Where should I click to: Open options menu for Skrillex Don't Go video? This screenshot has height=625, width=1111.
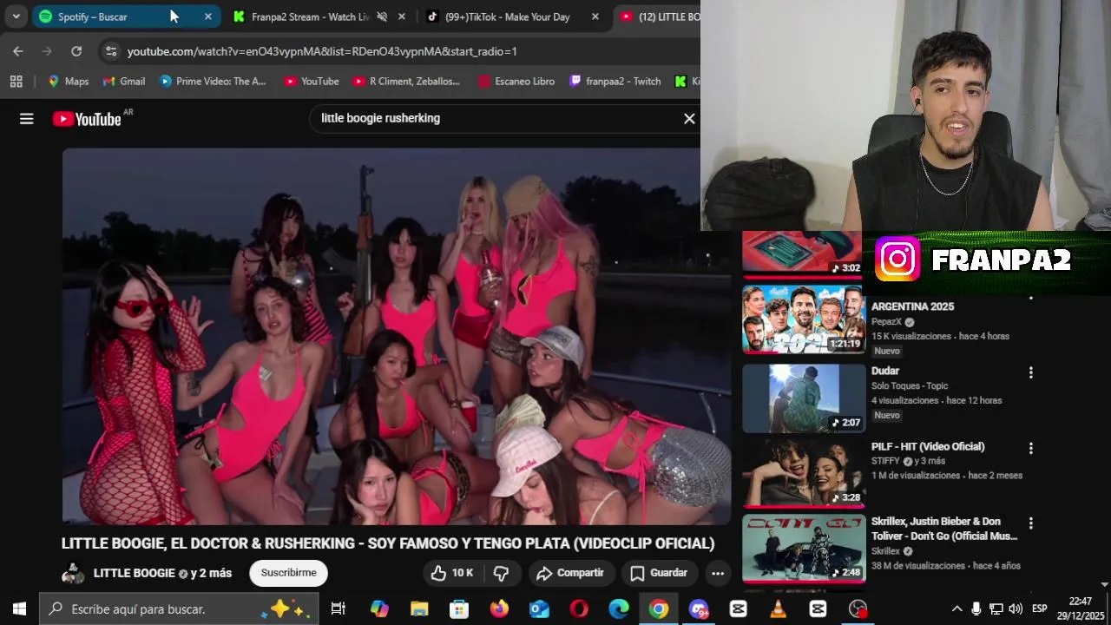click(x=1031, y=523)
